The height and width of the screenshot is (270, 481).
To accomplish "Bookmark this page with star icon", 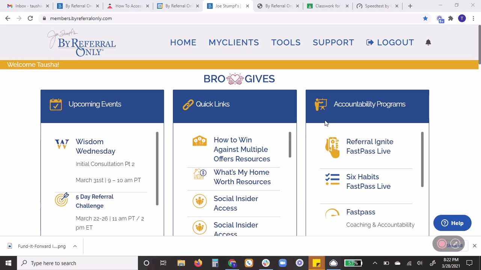I will tap(425, 18).
